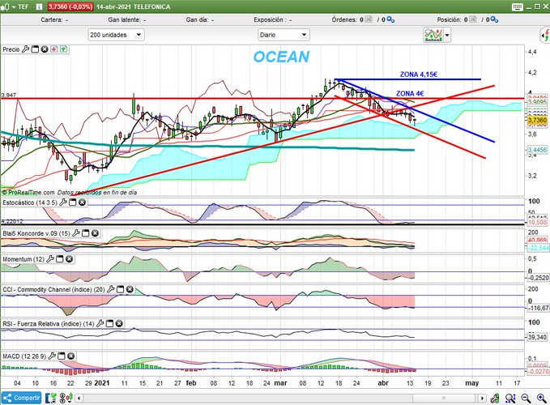Click Estocástico panel window icon
Image resolution: width=550 pixels, height=405 pixels.
[x=73, y=202]
